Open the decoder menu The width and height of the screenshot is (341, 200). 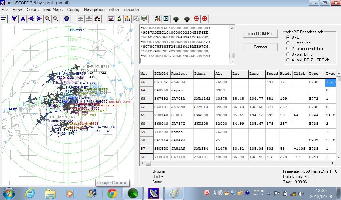pyautogui.click(x=132, y=9)
